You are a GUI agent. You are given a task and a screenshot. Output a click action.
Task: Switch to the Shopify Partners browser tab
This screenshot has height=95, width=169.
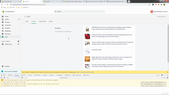coord(11,2)
